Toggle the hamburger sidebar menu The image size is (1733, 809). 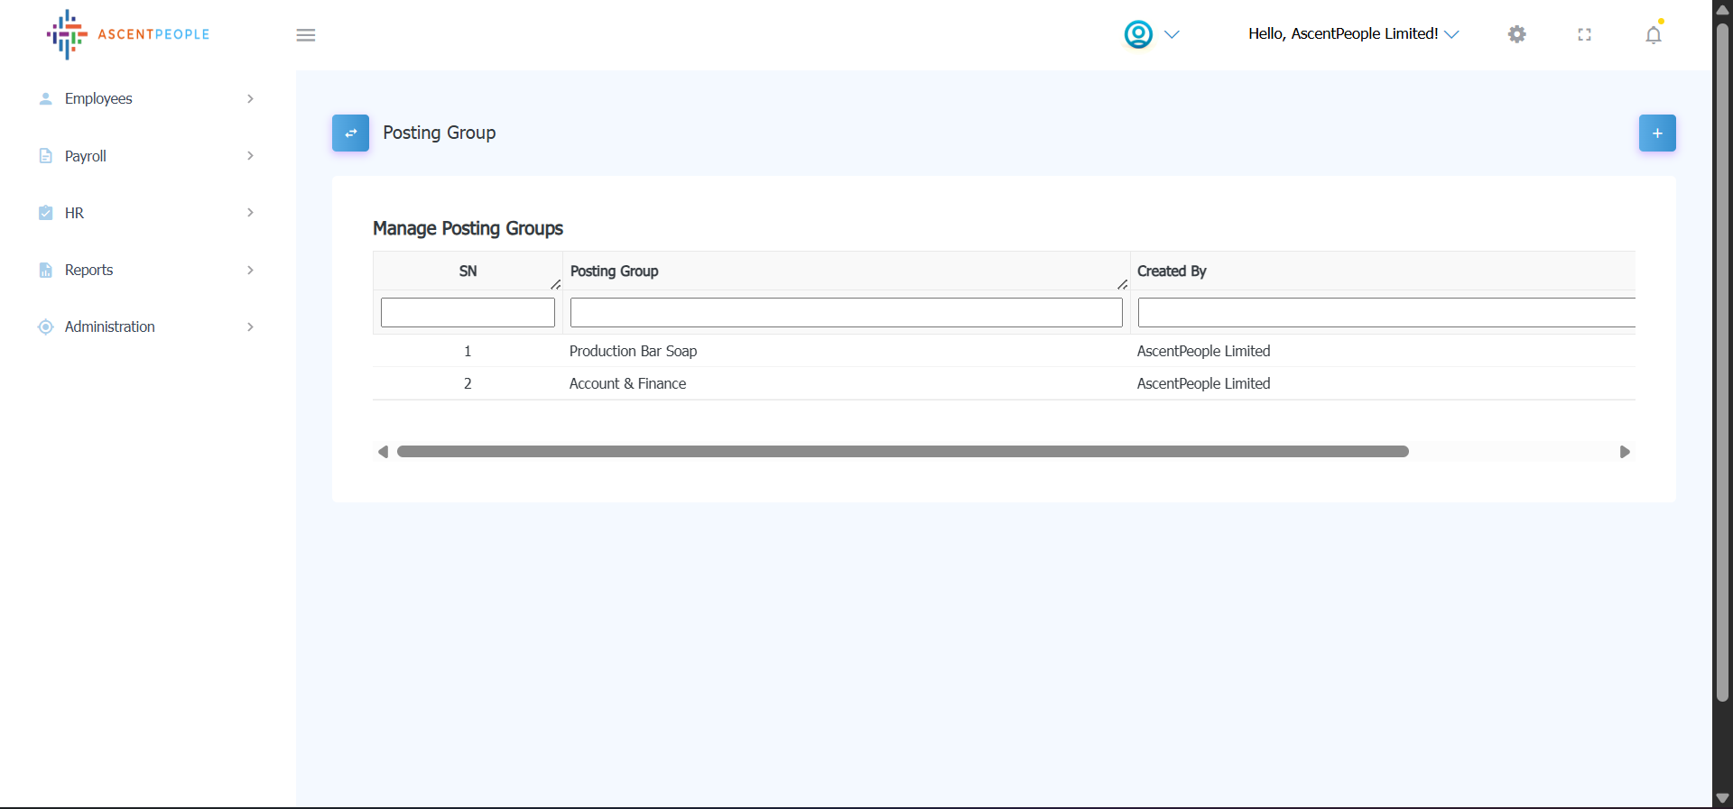pos(306,35)
